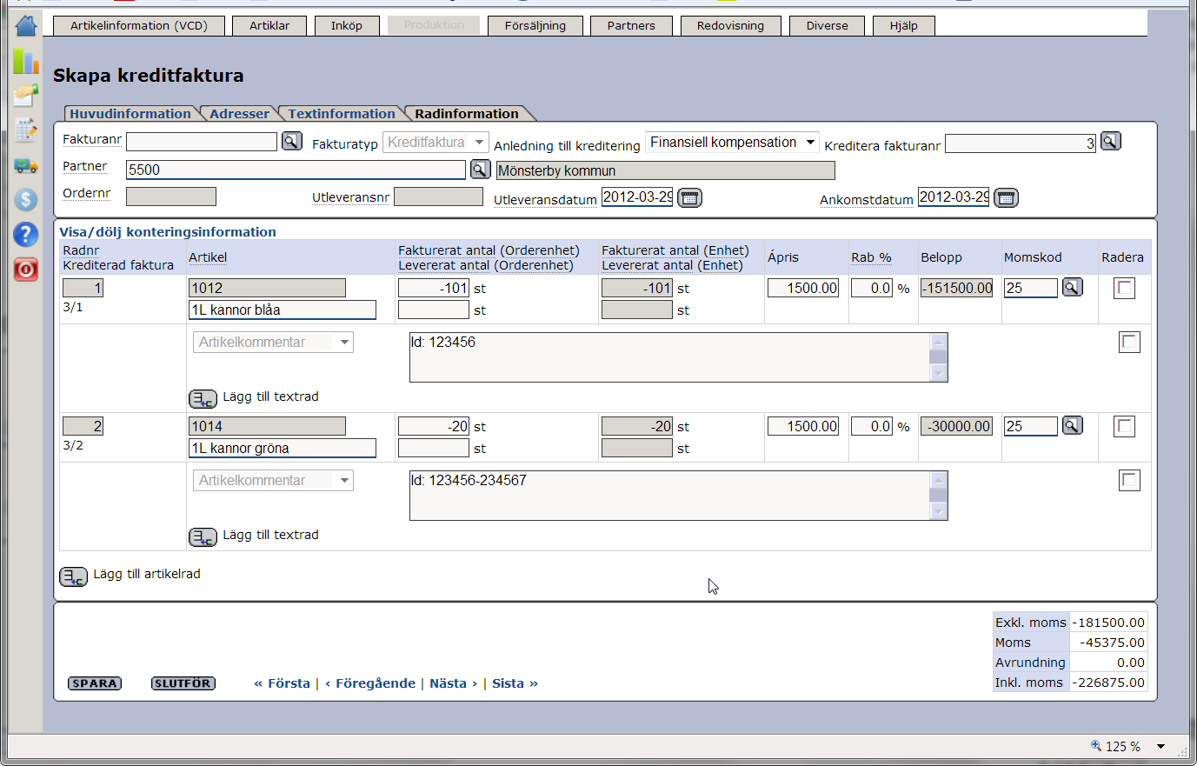Click Àpris field for article 1012

coord(803,288)
